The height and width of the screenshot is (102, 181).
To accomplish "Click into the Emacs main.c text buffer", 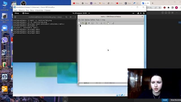I will click(111, 53).
